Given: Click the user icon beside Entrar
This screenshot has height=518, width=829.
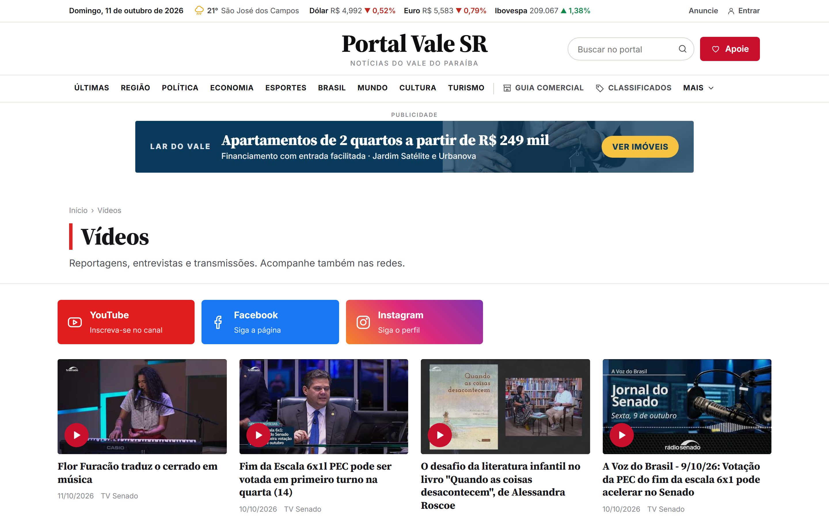Looking at the screenshot, I should pyautogui.click(x=731, y=11).
